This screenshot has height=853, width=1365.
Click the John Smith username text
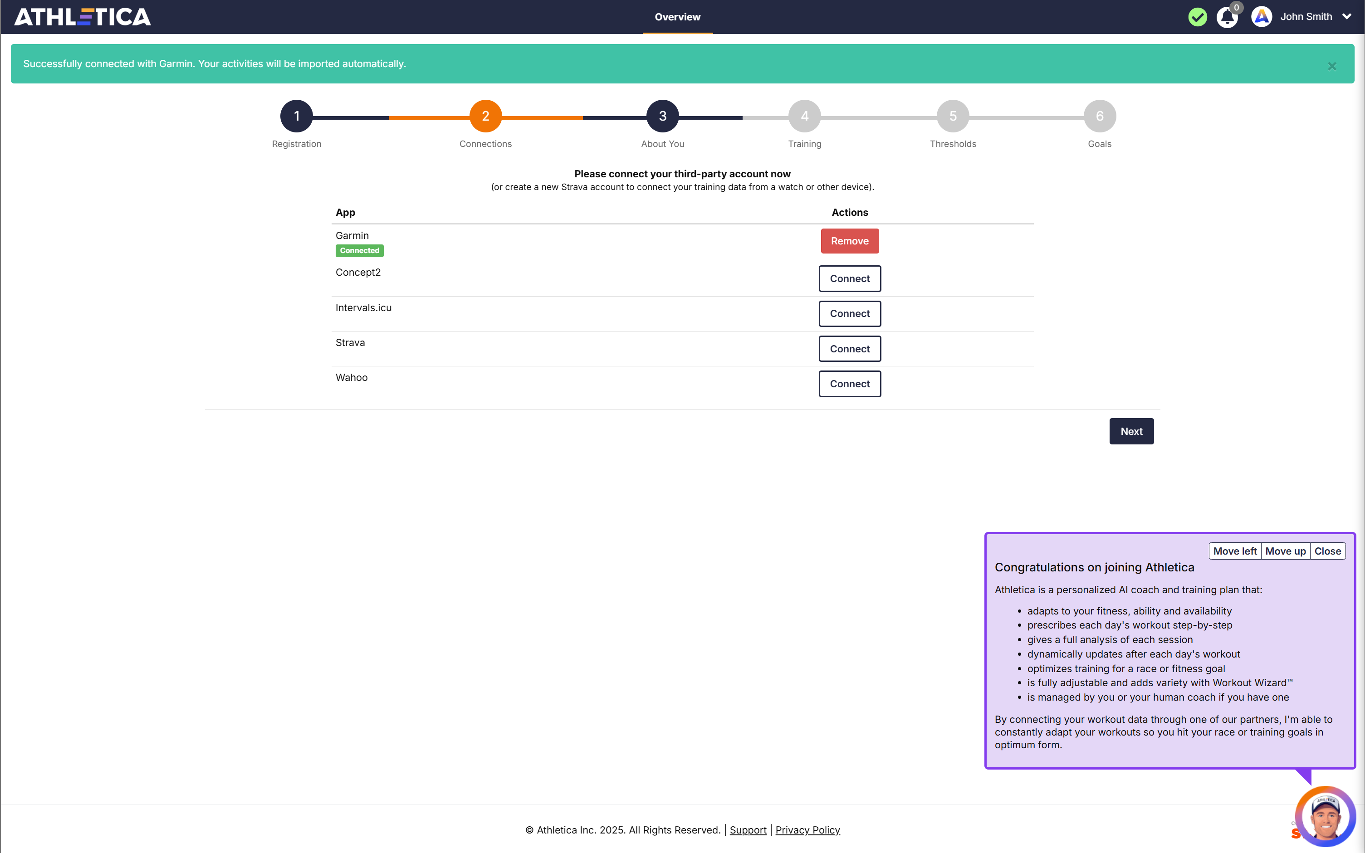pos(1306,17)
